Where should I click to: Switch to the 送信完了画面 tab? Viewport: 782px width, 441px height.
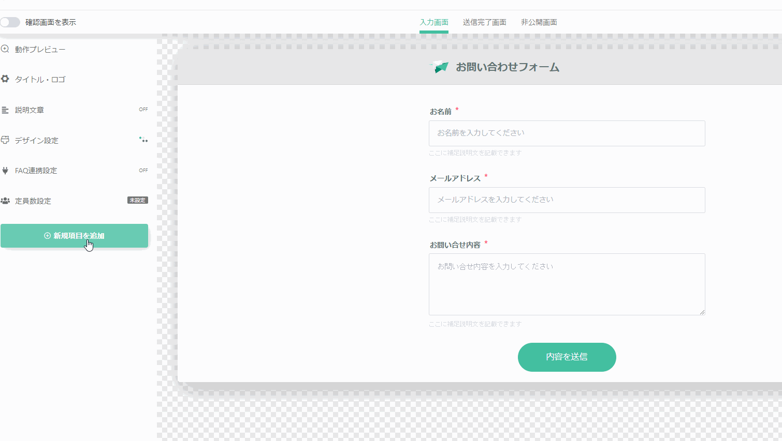pyautogui.click(x=484, y=22)
